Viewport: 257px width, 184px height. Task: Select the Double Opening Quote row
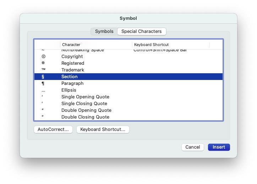[128, 110]
